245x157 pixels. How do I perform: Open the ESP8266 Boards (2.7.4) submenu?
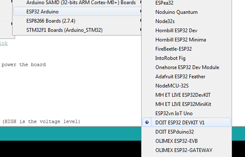(x=77, y=21)
